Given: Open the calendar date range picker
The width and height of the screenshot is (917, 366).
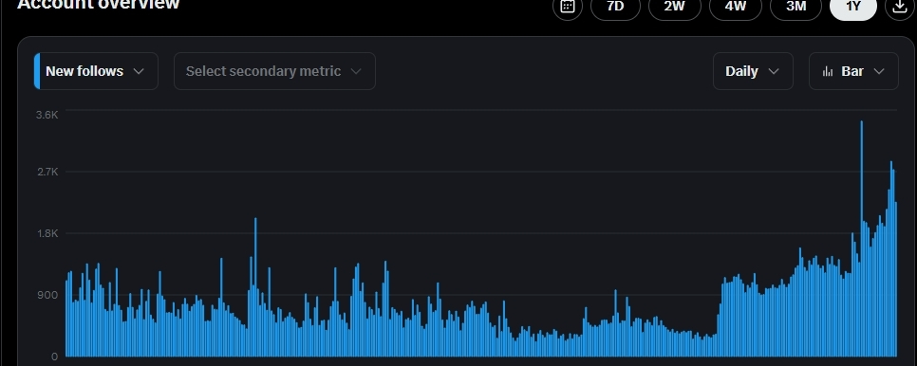Looking at the screenshot, I should pos(568,7).
